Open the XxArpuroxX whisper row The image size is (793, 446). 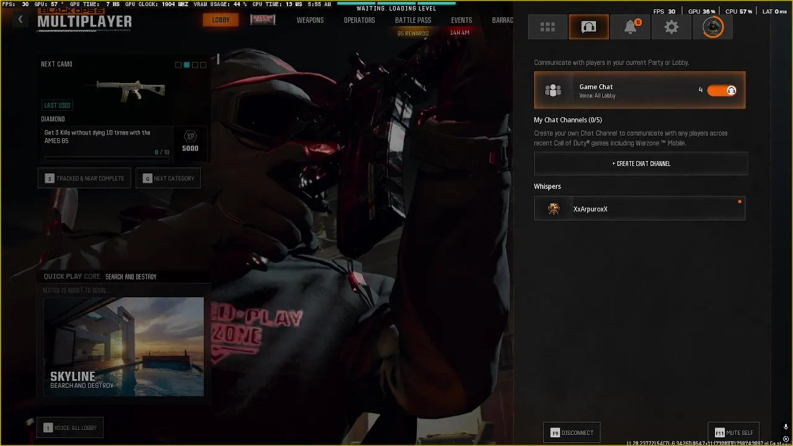(639, 209)
